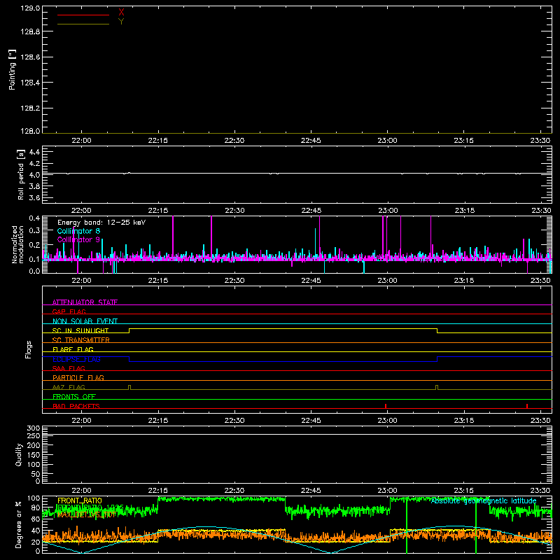560x560 pixels.
Task: Click 23:15 below the Flags panel
Action: coord(464,421)
